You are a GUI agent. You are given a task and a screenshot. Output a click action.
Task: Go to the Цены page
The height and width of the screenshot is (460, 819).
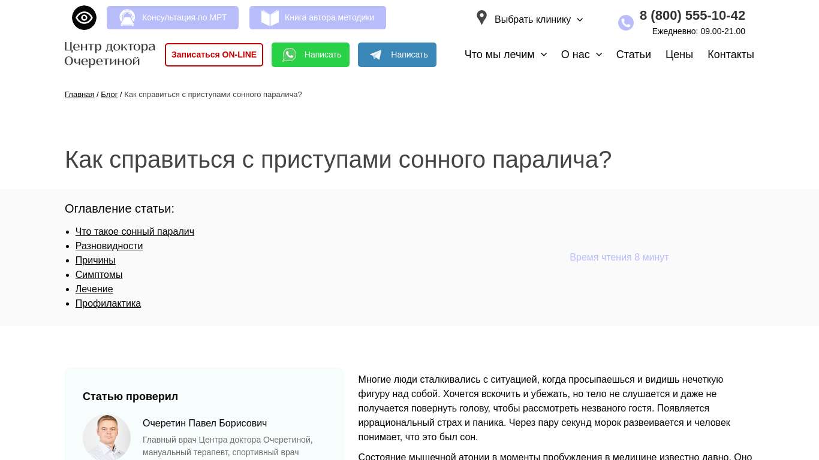click(679, 55)
